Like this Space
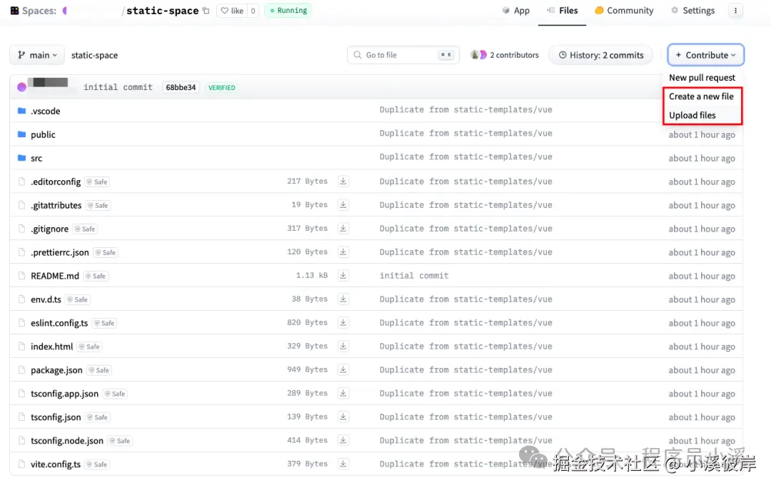The image size is (771, 488). click(x=232, y=10)
